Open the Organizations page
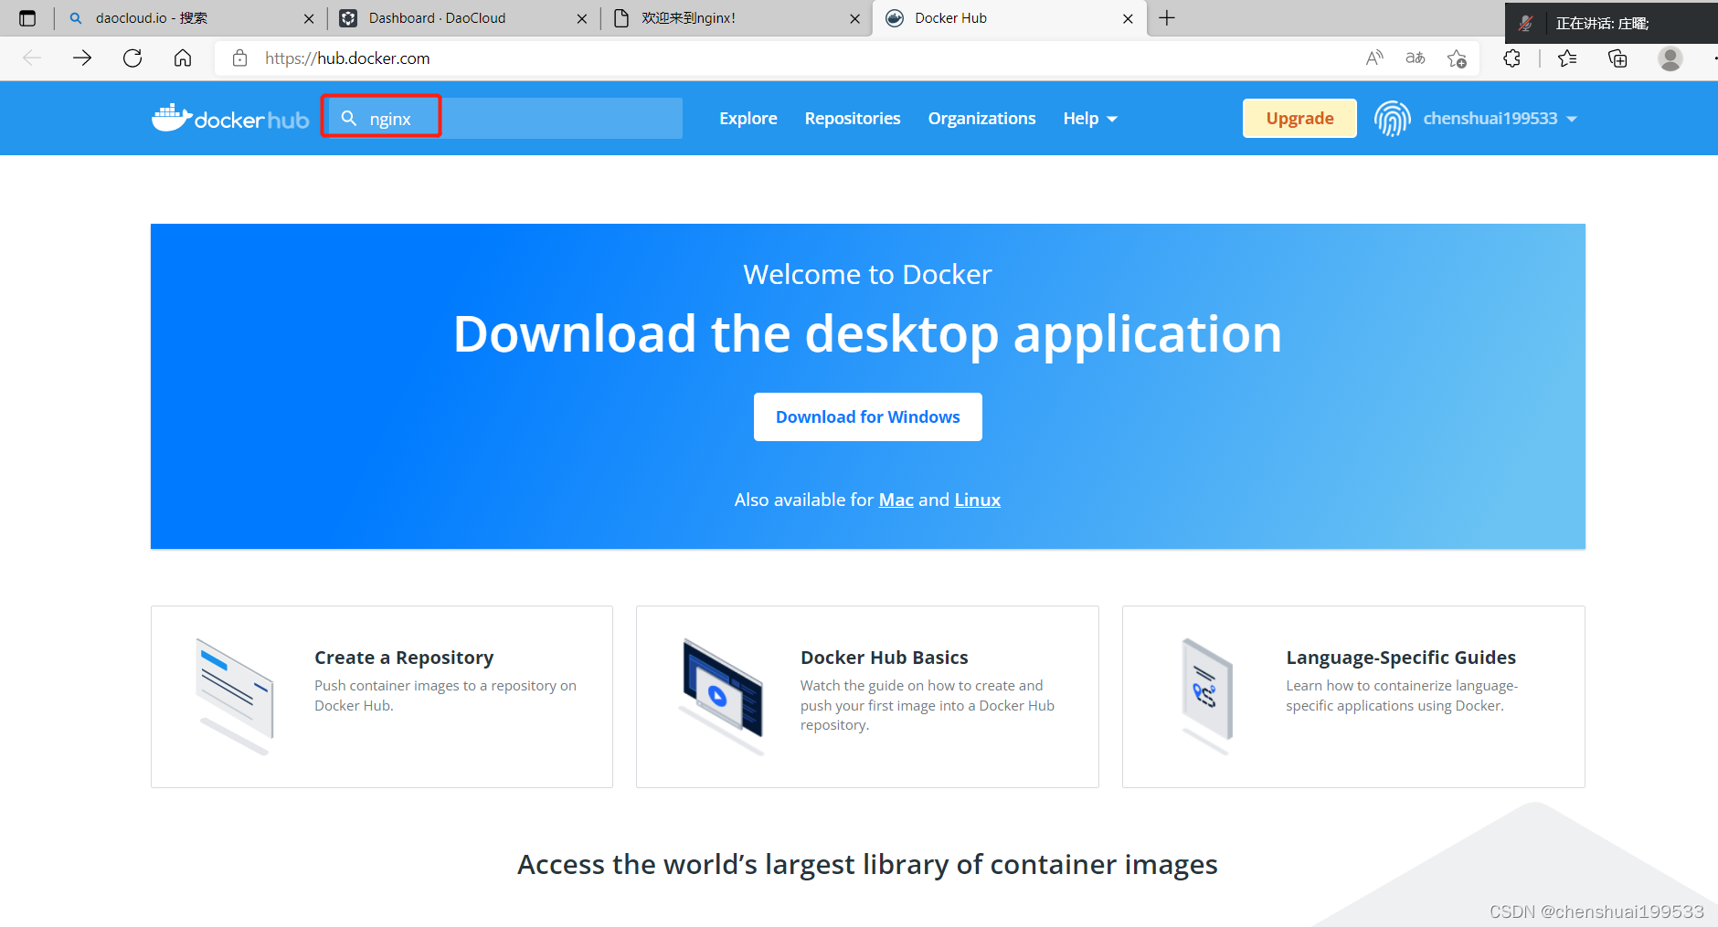The width and height of the screenshot is (1718, 927). tap(982, 119)
